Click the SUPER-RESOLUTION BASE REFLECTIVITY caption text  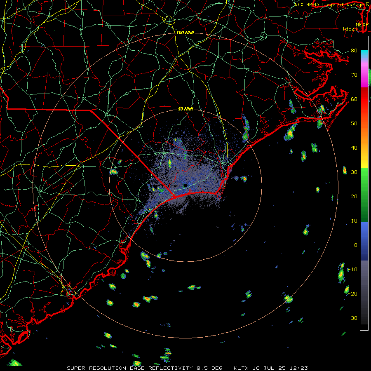pyautogui.click(x=130, y=368)
